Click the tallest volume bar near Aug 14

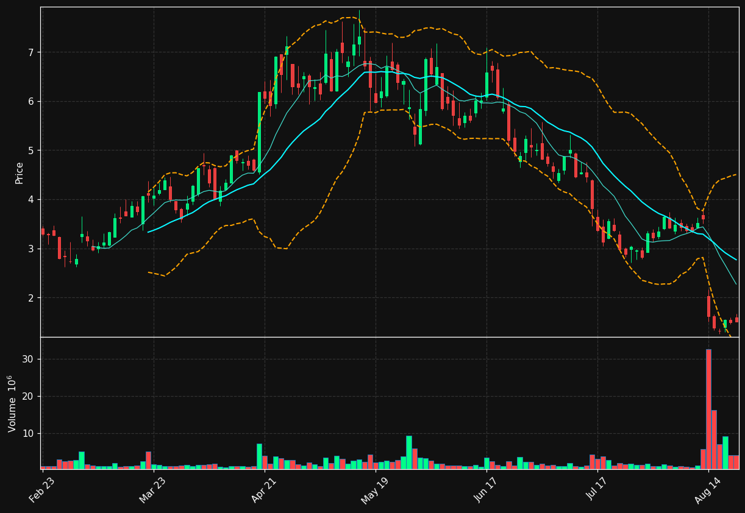708,409
